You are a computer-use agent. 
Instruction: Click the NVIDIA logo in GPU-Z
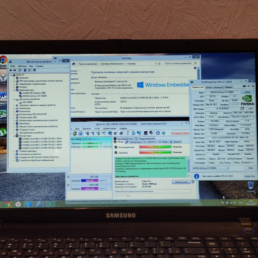pyautogui.click(x=247, y=100)
